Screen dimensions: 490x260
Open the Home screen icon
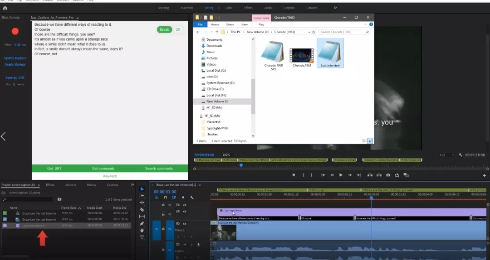tap(5, 8)
